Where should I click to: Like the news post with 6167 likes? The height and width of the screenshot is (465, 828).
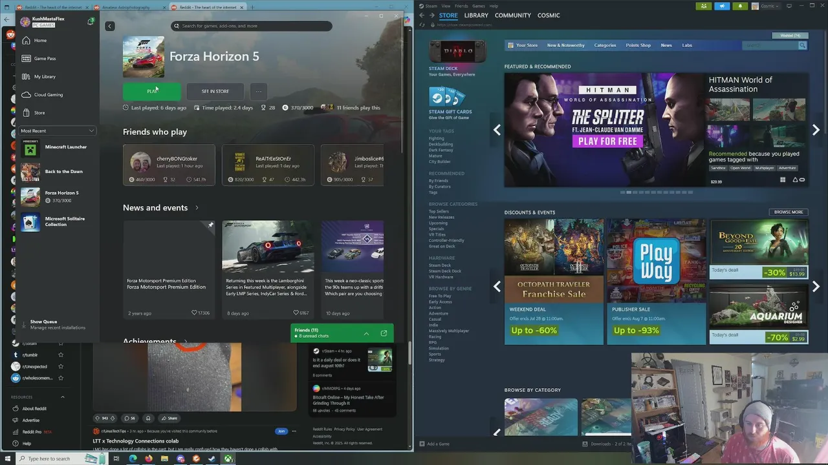pos(296,313)
